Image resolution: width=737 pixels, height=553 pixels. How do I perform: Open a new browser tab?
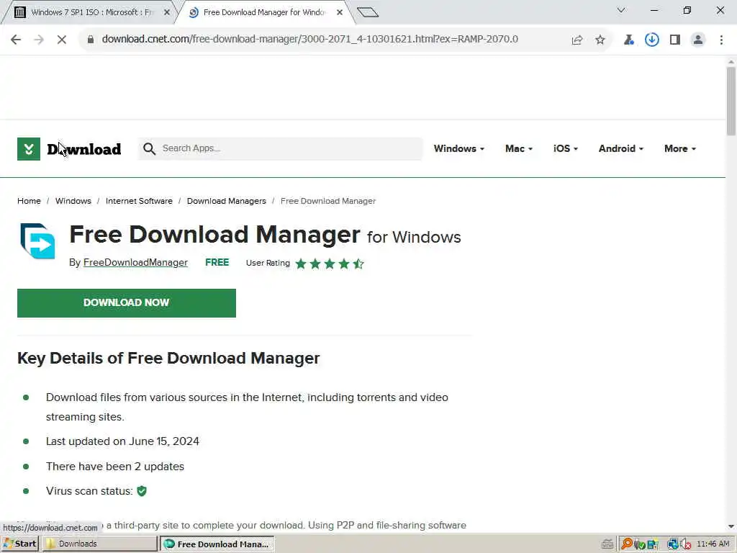click(x=368, y=12)
